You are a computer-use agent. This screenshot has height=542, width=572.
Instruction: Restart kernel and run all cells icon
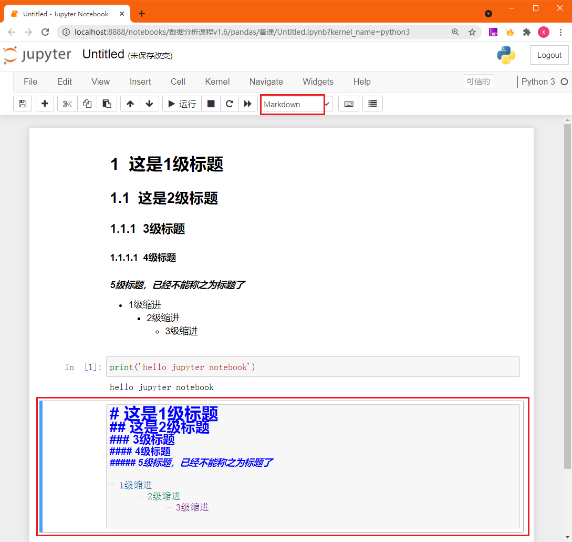[x=248, y=104]
